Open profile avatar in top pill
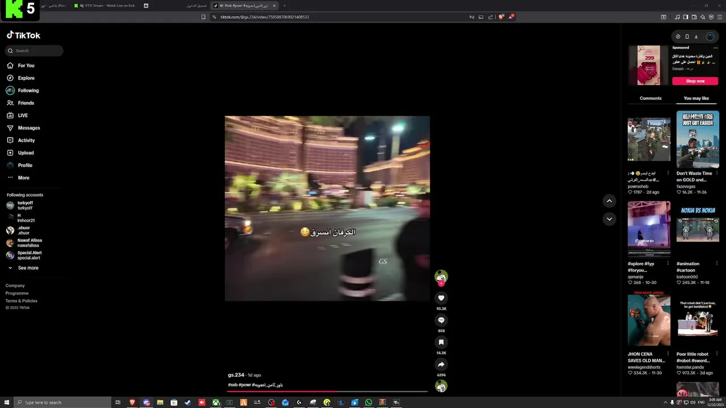 tap(710, 36)
